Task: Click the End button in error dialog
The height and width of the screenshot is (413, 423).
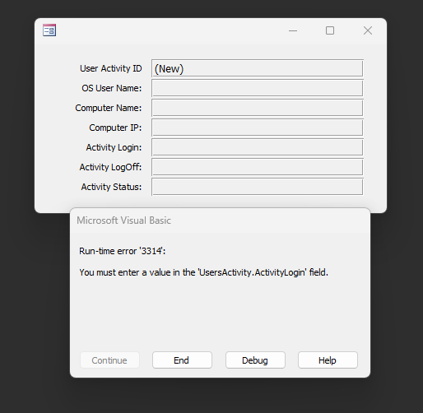Action: click(182, 360)
